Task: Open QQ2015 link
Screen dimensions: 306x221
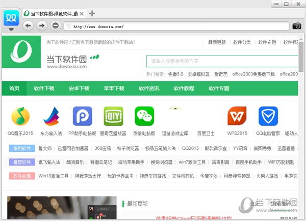Action: click(x=190, y=149)
